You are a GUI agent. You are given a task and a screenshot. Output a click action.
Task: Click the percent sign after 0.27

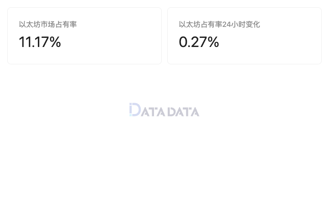tap(213, 42)
